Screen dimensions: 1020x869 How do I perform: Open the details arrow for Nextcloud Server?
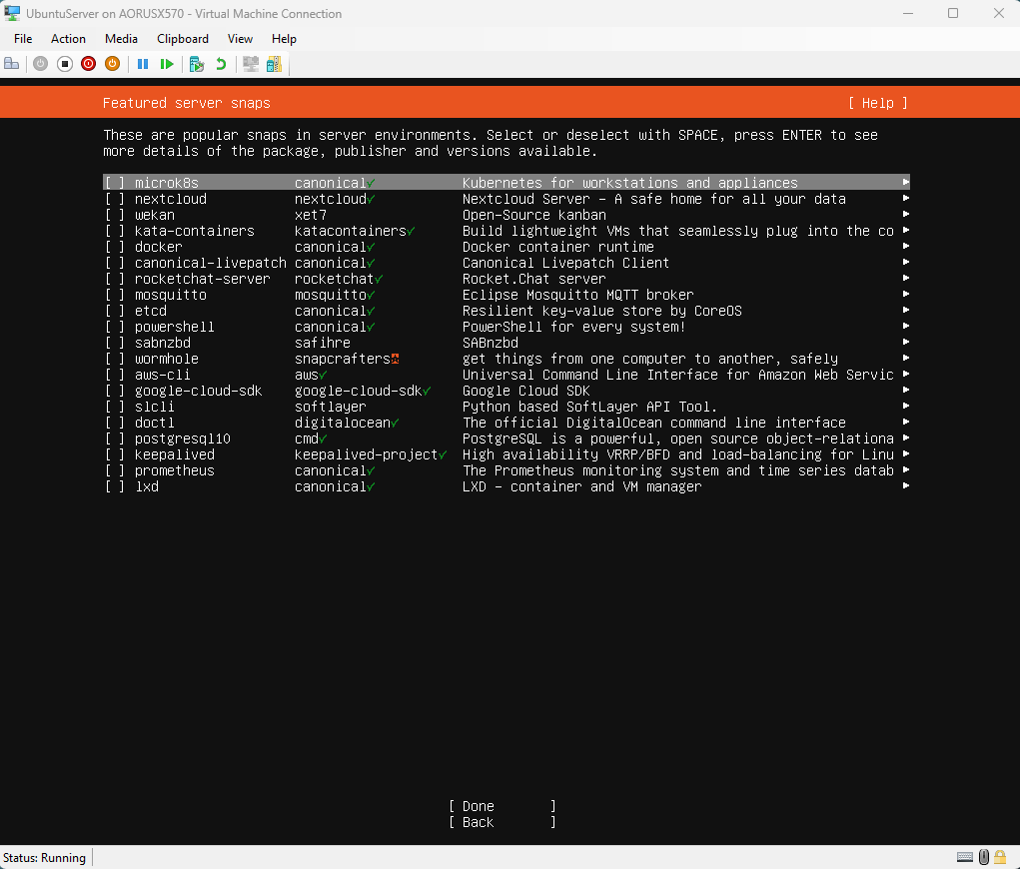click(x=905, y=199)
